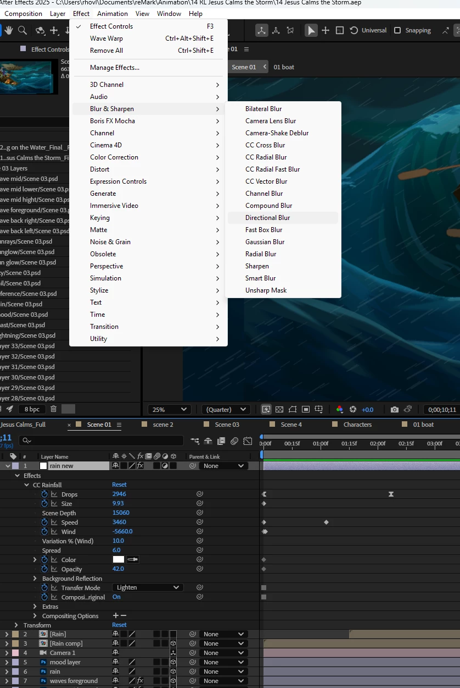Toggle transparency grid in viewer

point(279,409)
